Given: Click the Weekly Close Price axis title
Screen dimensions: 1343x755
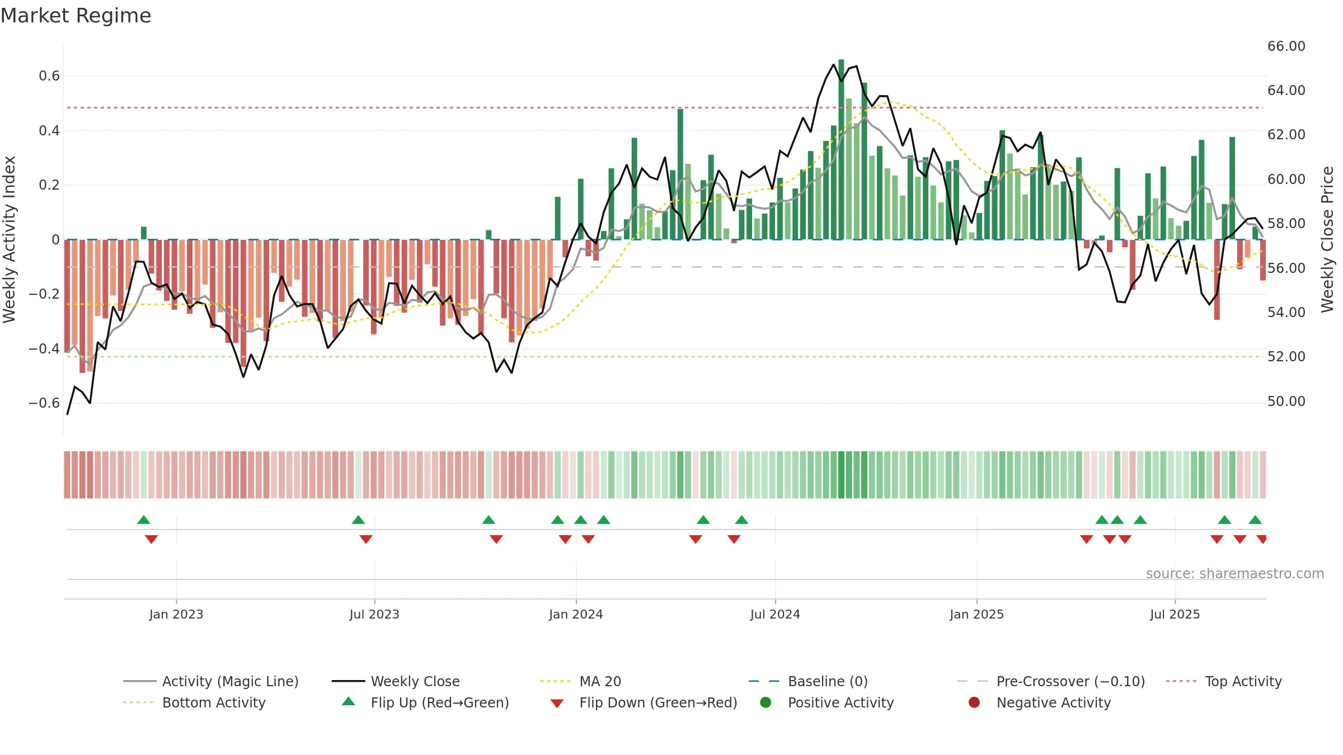Looking at the screenshot, I should click(1327, 239).
